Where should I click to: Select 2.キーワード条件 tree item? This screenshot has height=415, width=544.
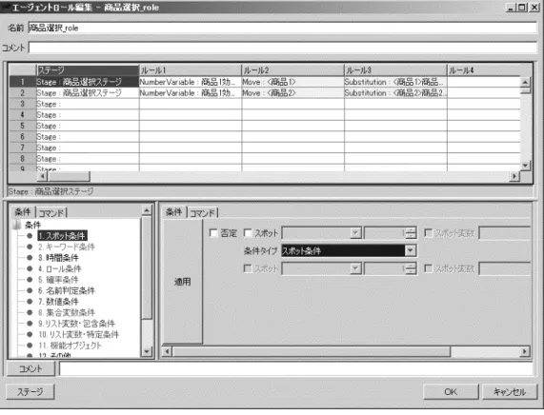tap(67, 247)
